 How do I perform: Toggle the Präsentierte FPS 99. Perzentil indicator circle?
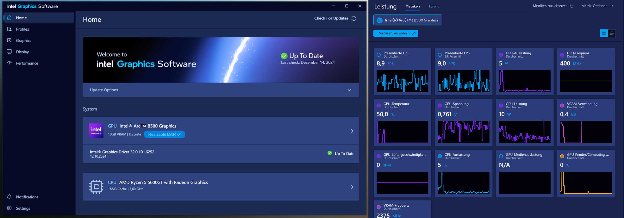click(440, 55)
